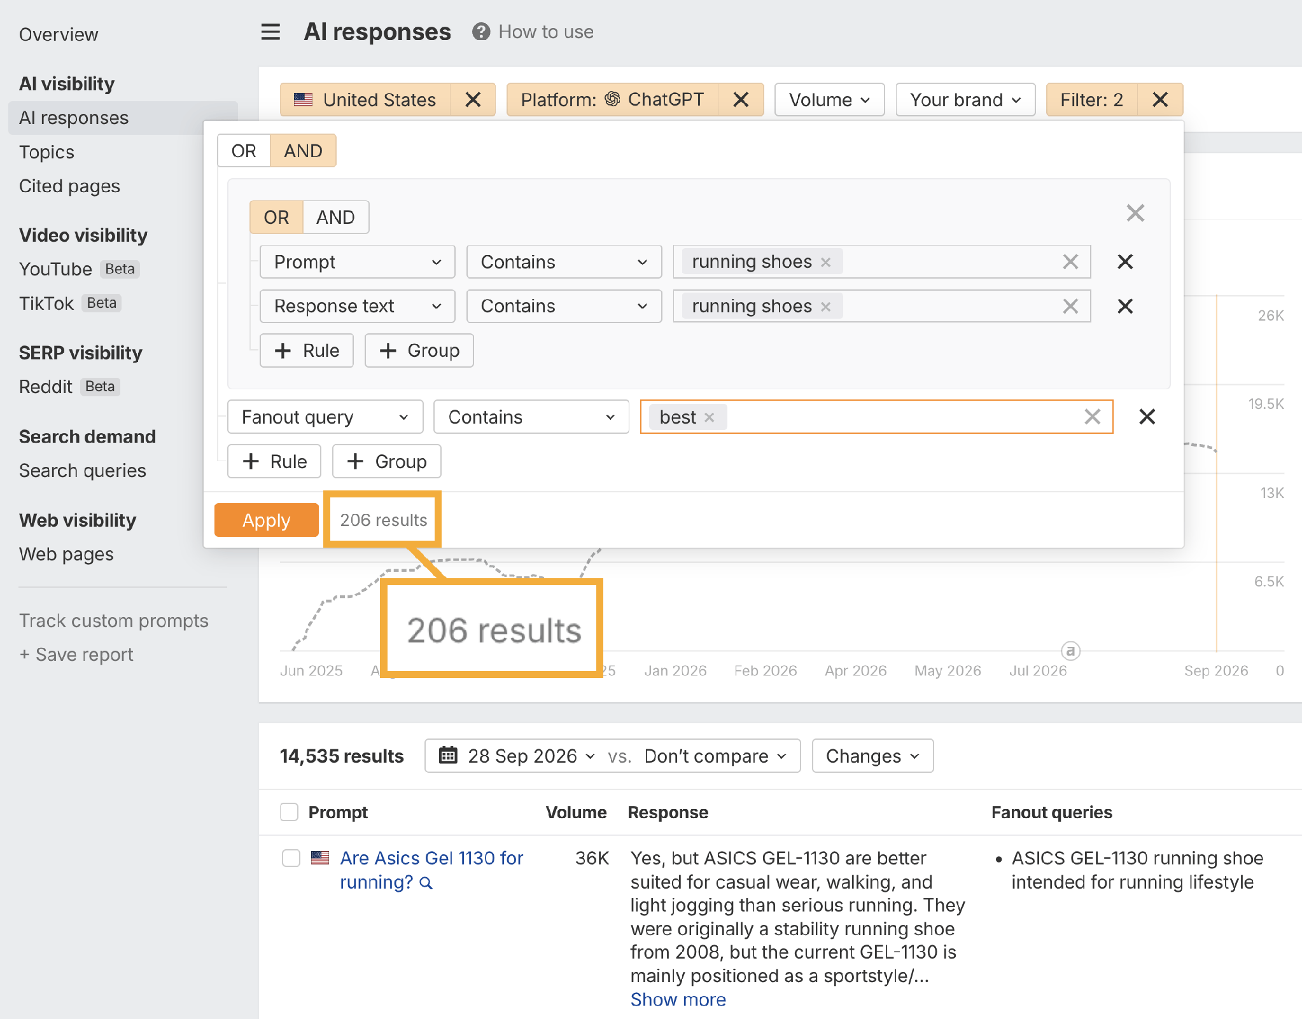
Task: Click the search icon beside Asics prompt
Action: 426,883
